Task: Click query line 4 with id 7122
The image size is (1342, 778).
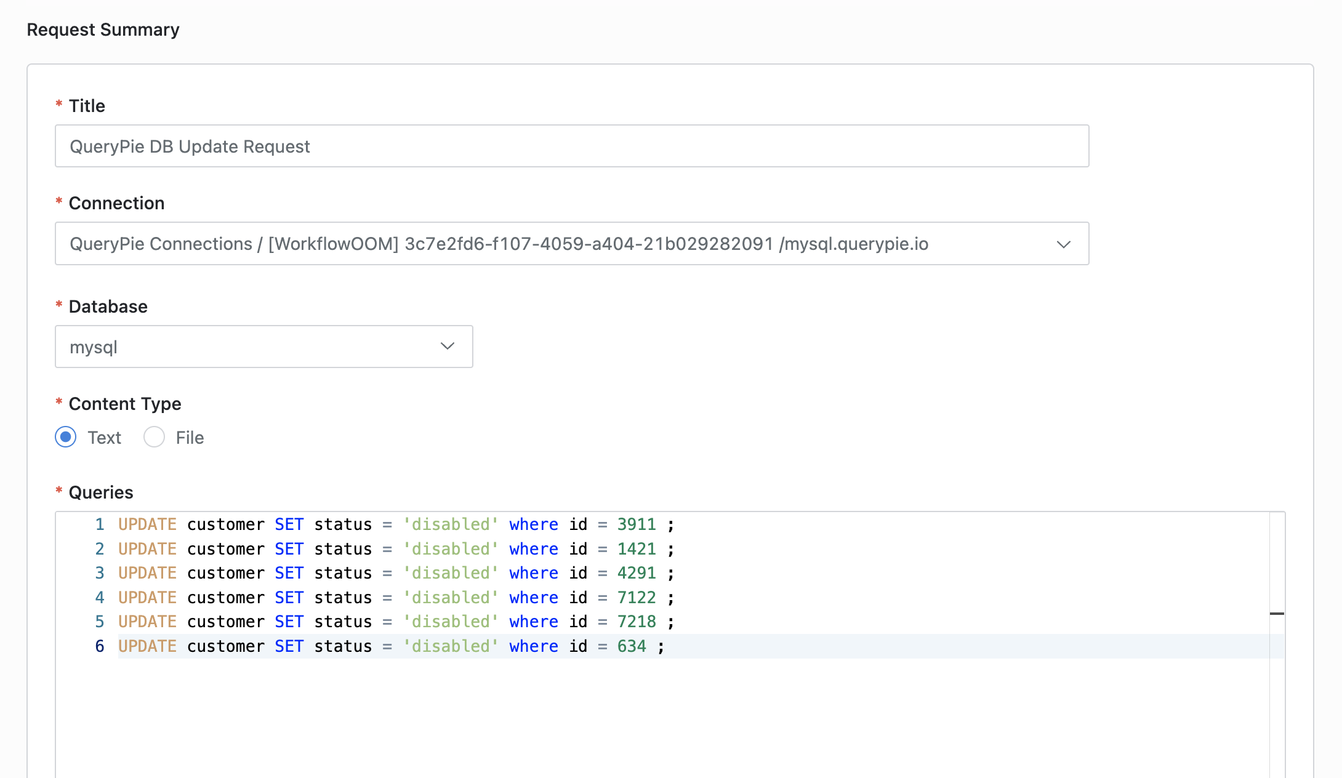Action: click(396, 597)
